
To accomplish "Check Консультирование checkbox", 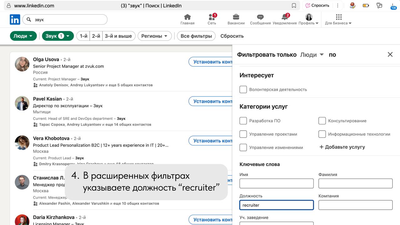I will [x=322, y=121].
